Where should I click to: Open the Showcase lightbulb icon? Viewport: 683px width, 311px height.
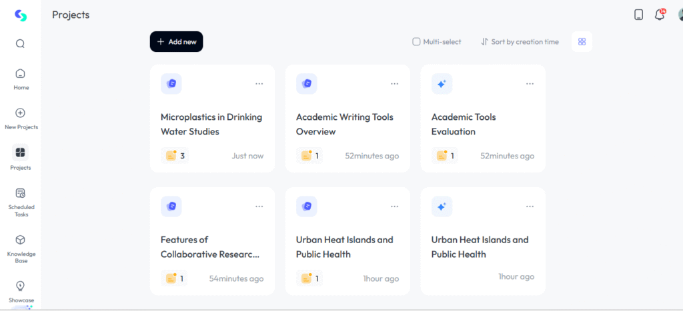coord(21,286)
